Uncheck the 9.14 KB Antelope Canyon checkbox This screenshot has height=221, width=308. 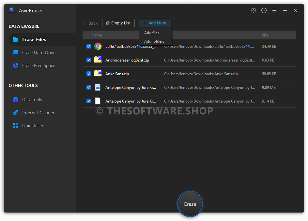[89, 101]
